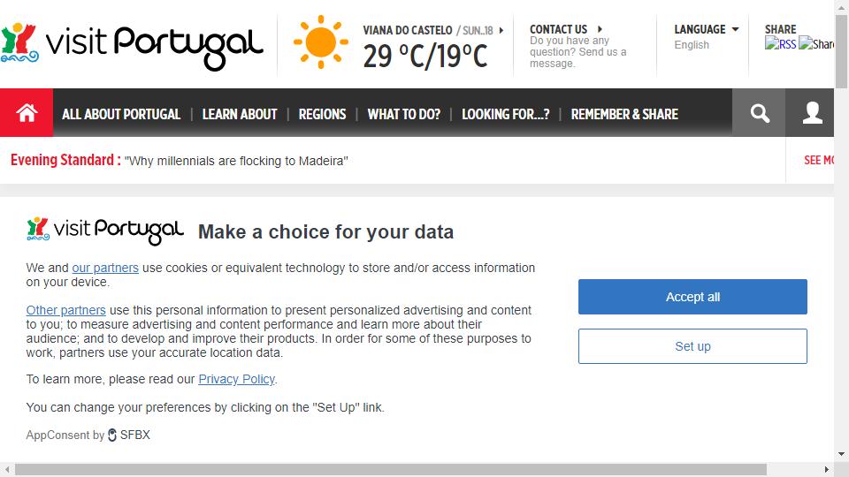
Task: Click the horizontal scrollbar right arrow
Action: (x=826, y=469)
